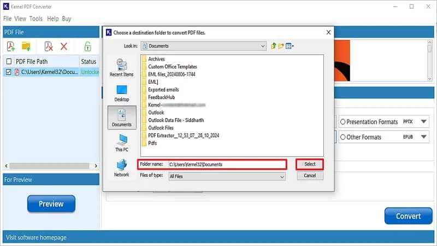
Task: Select the Archives folder
Action: pos(156,59)
